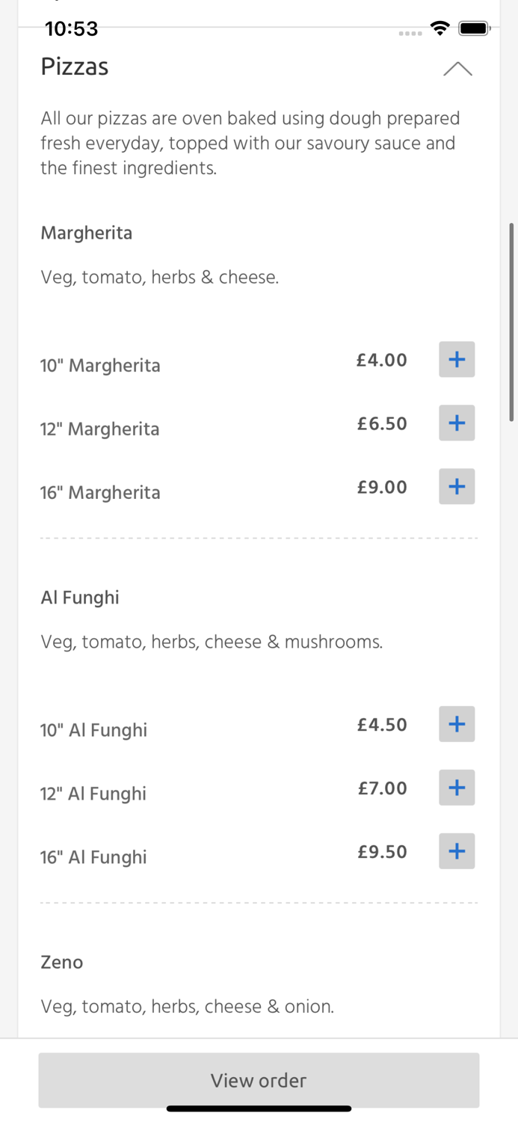Viewport: 518px width, 1122px height.
Task: Add 12" Margherita to order
Action: click(456, 423)
